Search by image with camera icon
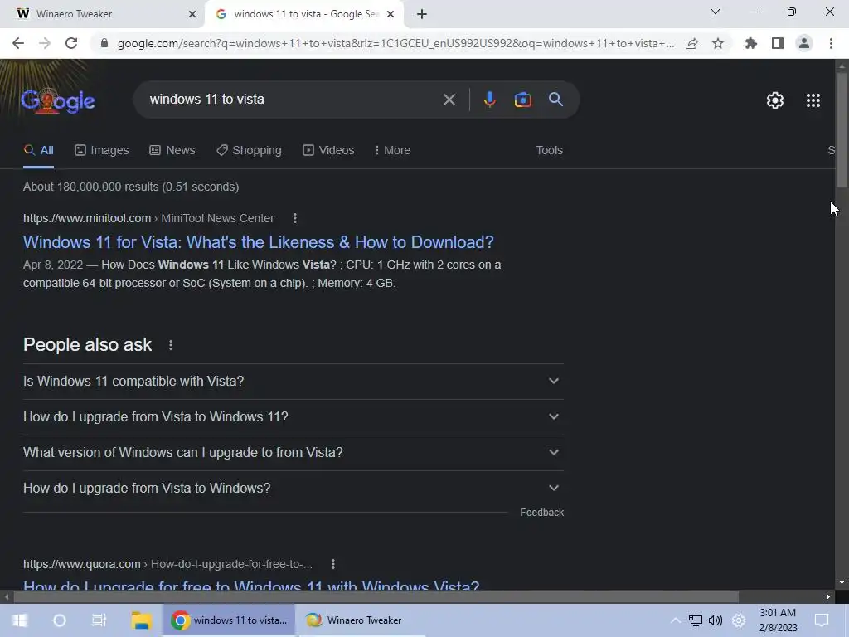Image resolution: width=849 pixels, height=637 pixels. (523, 100)
